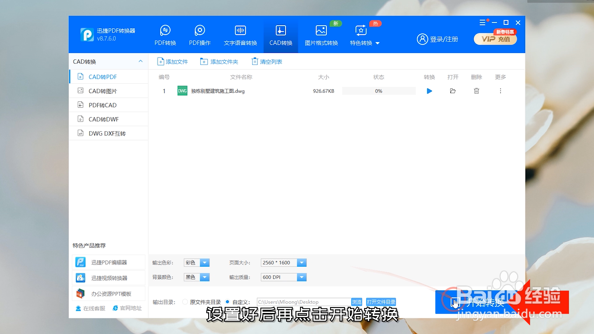
Task: Open the PDF操作 tab icon
Action: click(200, 30)
